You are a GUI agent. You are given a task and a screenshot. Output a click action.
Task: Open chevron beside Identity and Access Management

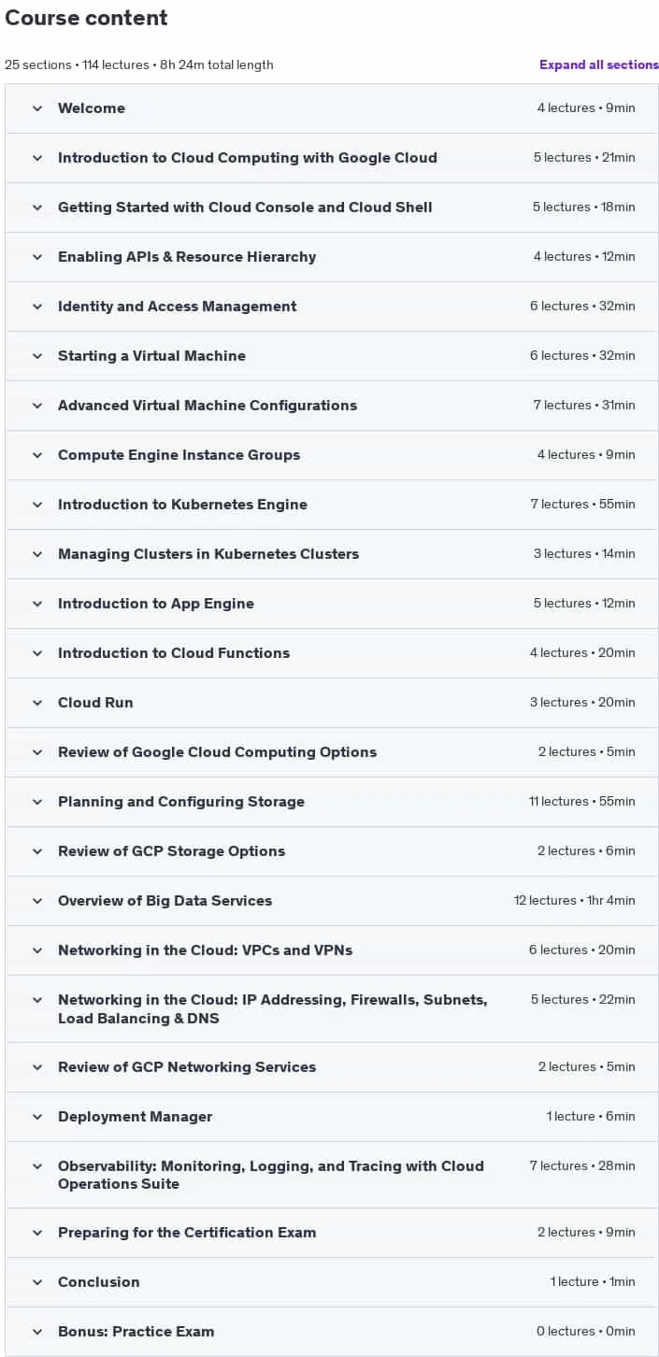point(37,307)
